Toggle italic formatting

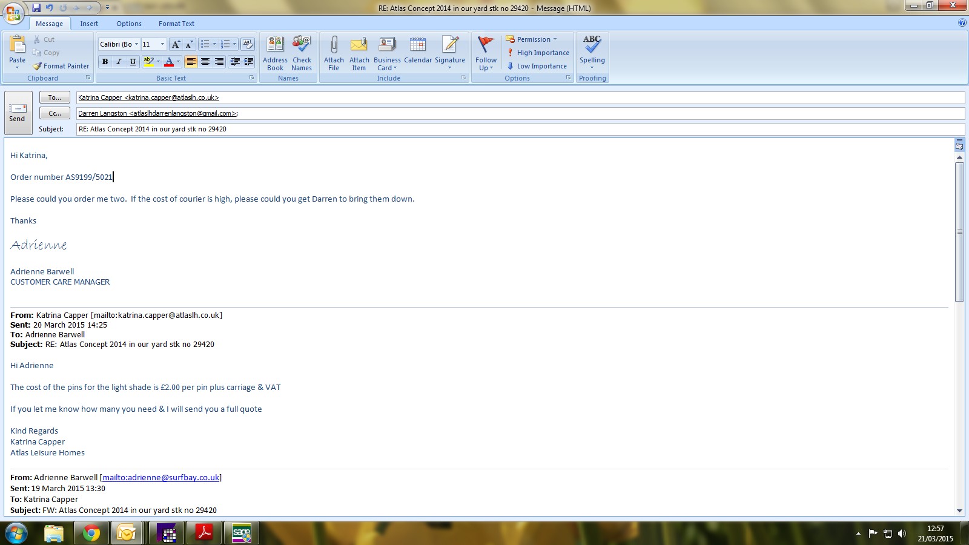click(119, 62)
